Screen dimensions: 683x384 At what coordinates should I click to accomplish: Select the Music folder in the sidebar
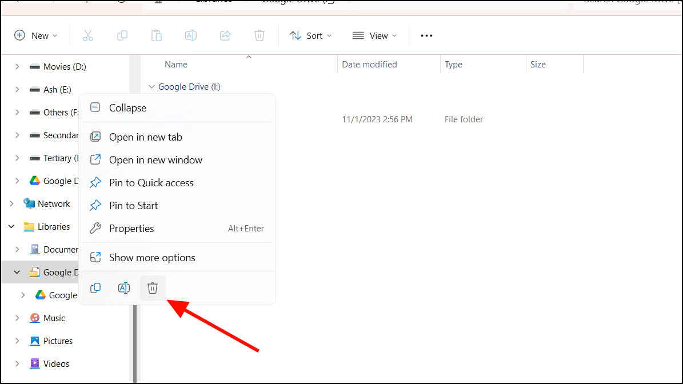coord(53,318)
